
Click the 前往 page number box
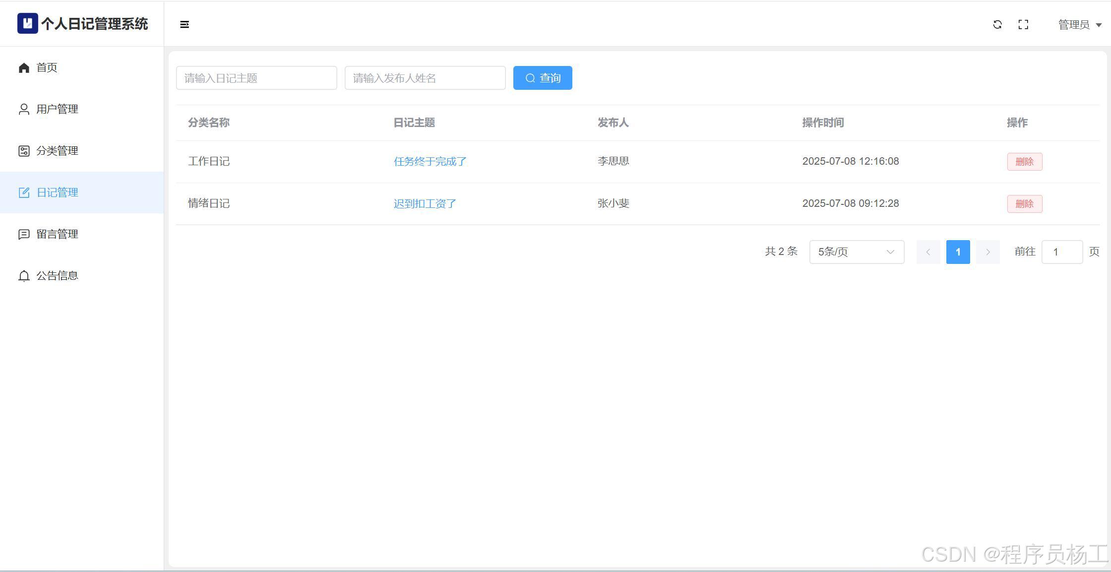pos(1061,252)
